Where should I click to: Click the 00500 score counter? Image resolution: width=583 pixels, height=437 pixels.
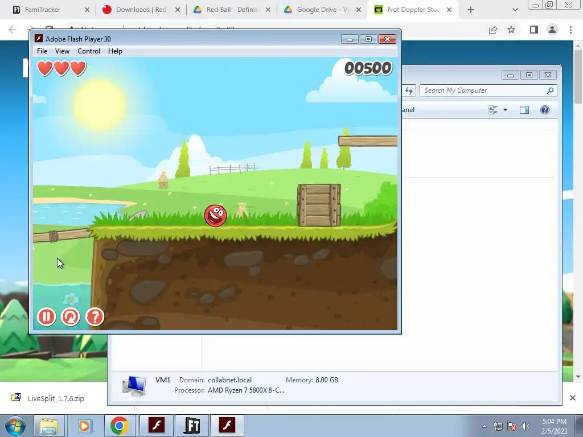pyautogui.click(x=368, y=68)
